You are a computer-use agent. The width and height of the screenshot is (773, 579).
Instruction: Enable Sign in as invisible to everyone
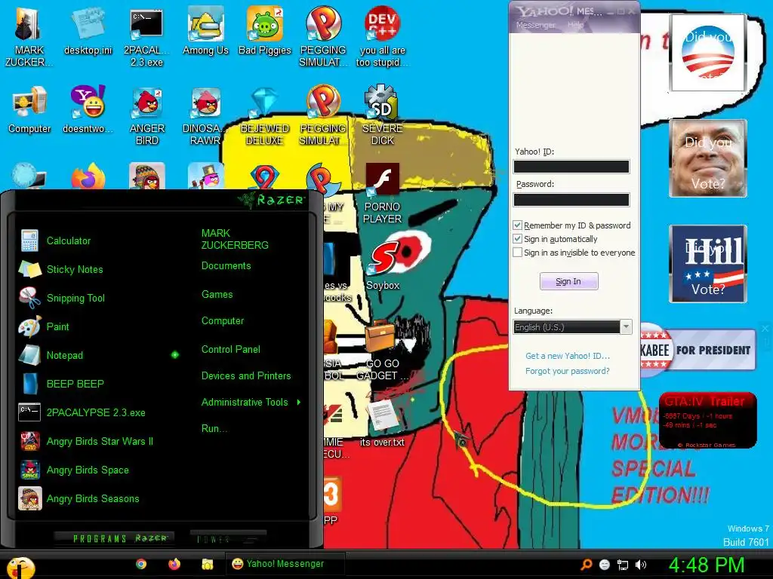[517, 253]
